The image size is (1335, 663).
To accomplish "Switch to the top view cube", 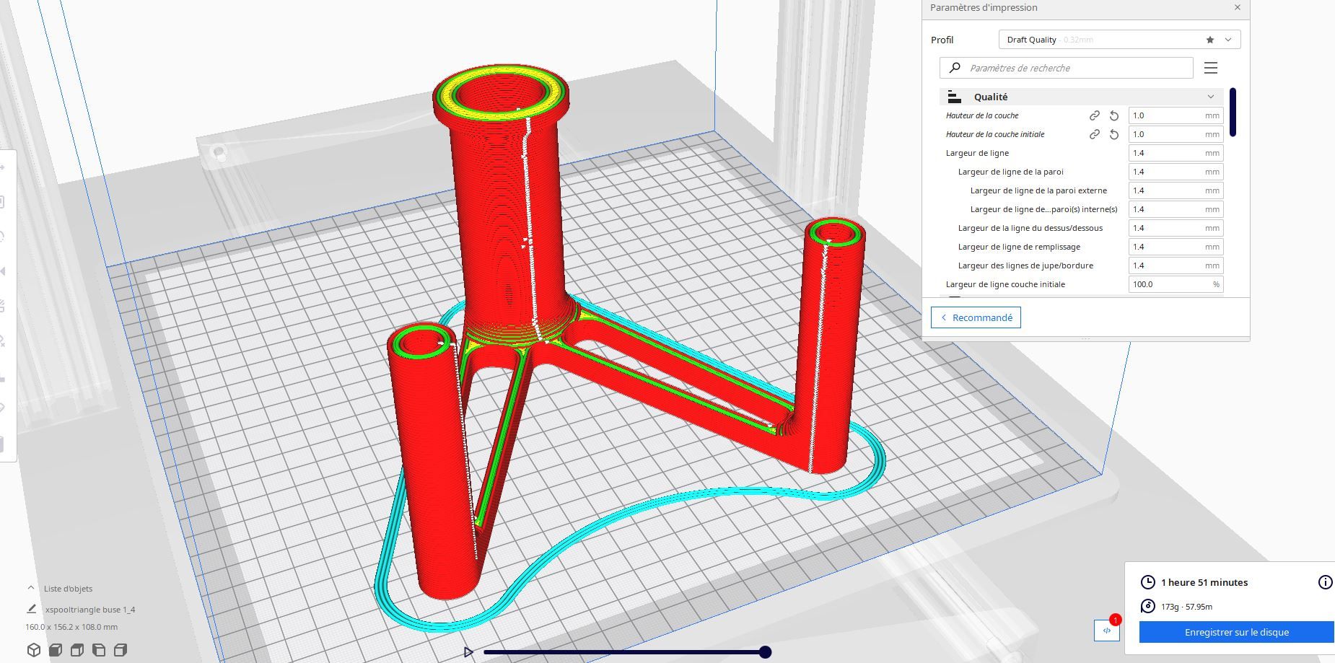I will pyautogui.click(x=77, y=650).
